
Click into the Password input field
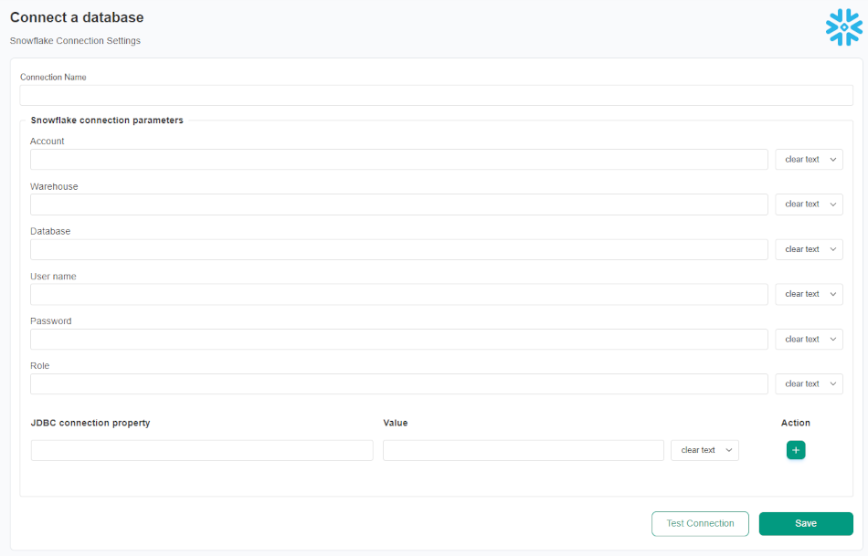[399, 339]
